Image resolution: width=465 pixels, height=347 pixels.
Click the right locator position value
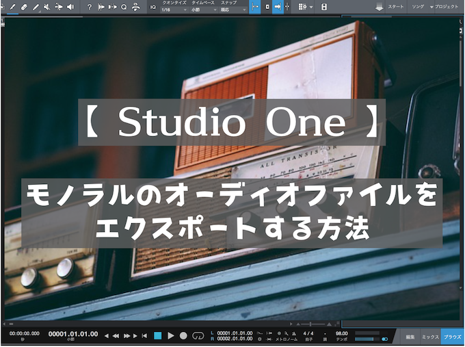(235, 339)
